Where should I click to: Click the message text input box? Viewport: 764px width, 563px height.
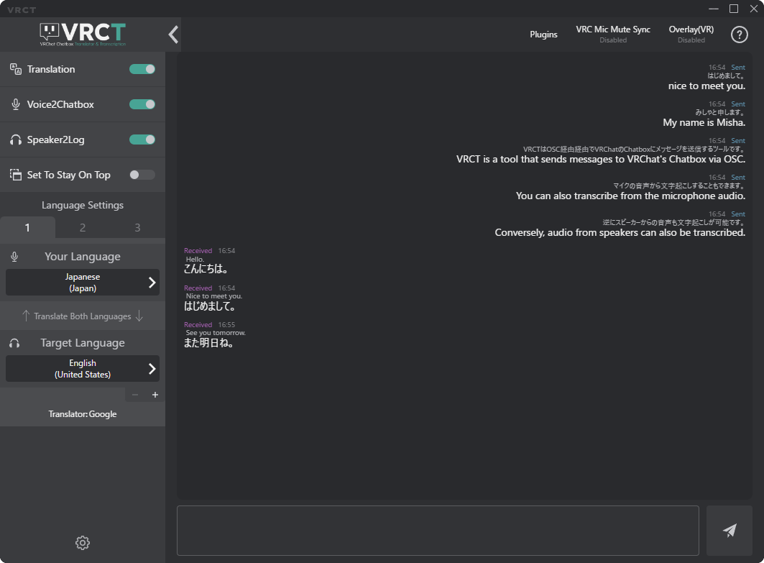coord(438,531)
